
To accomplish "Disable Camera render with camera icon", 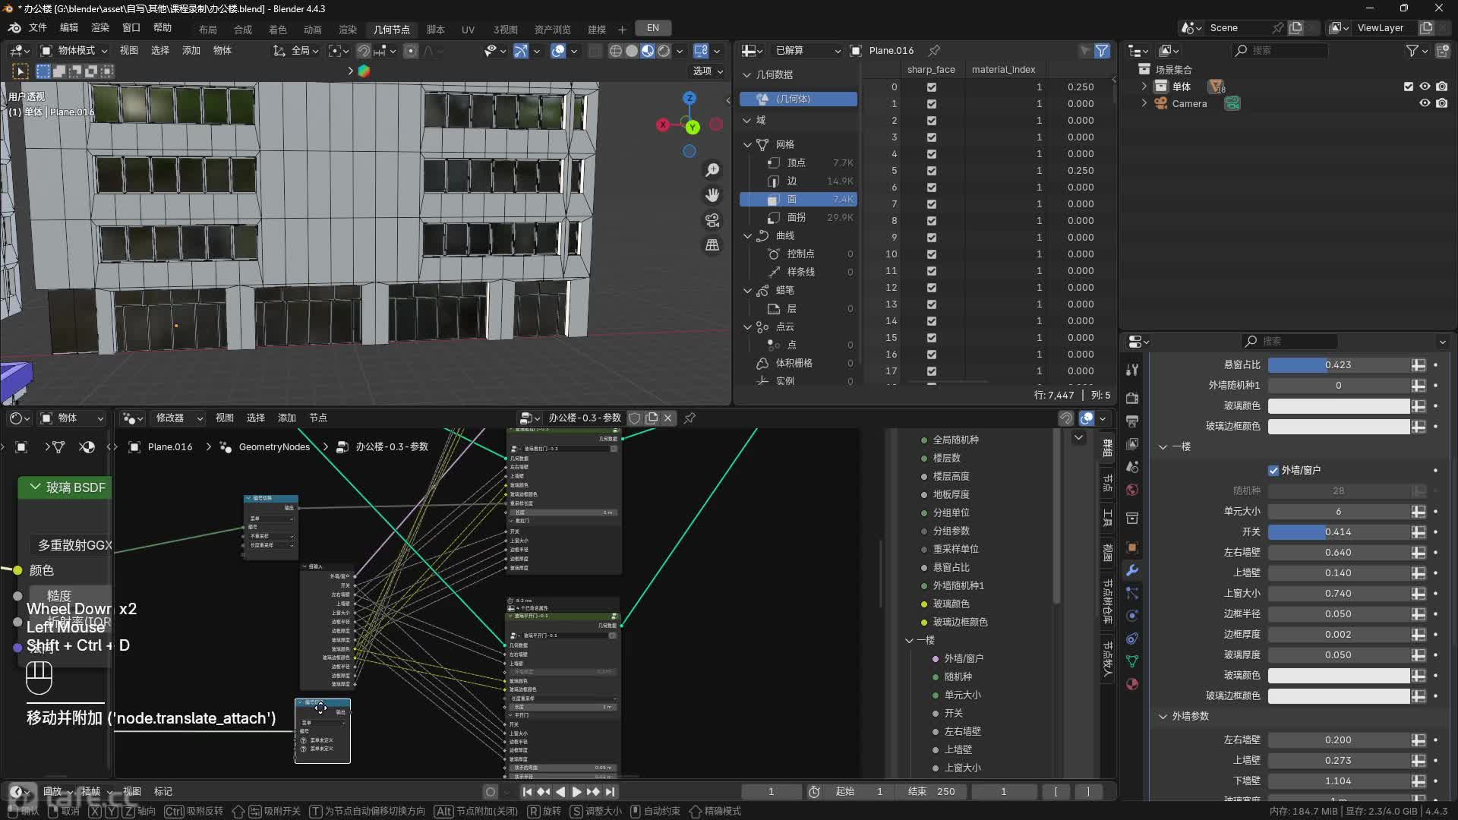I will pos(1441,103).
